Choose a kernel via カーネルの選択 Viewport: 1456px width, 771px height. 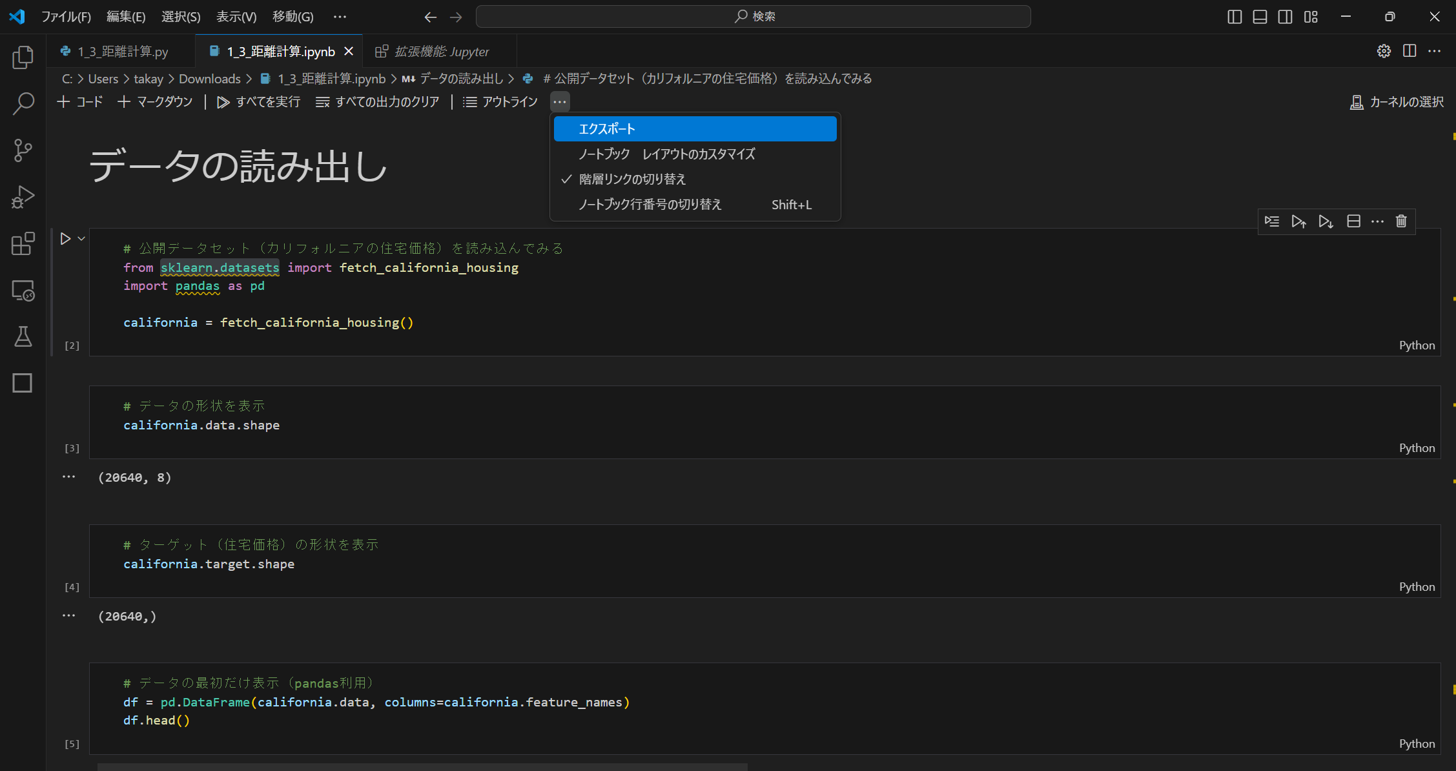pos(1397,101)
